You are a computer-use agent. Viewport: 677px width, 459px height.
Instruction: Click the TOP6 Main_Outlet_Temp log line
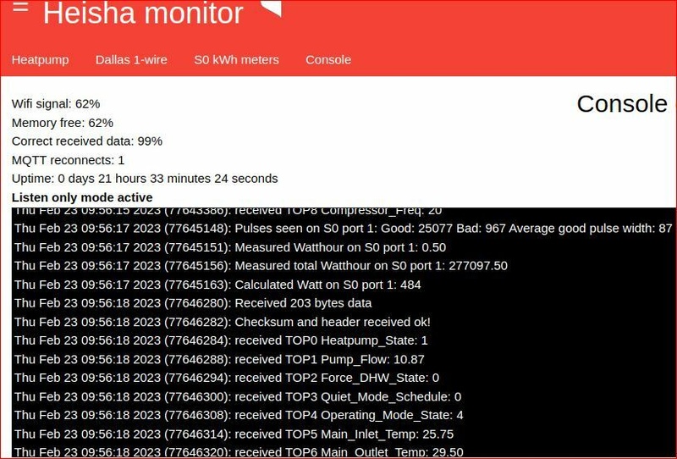239,452
